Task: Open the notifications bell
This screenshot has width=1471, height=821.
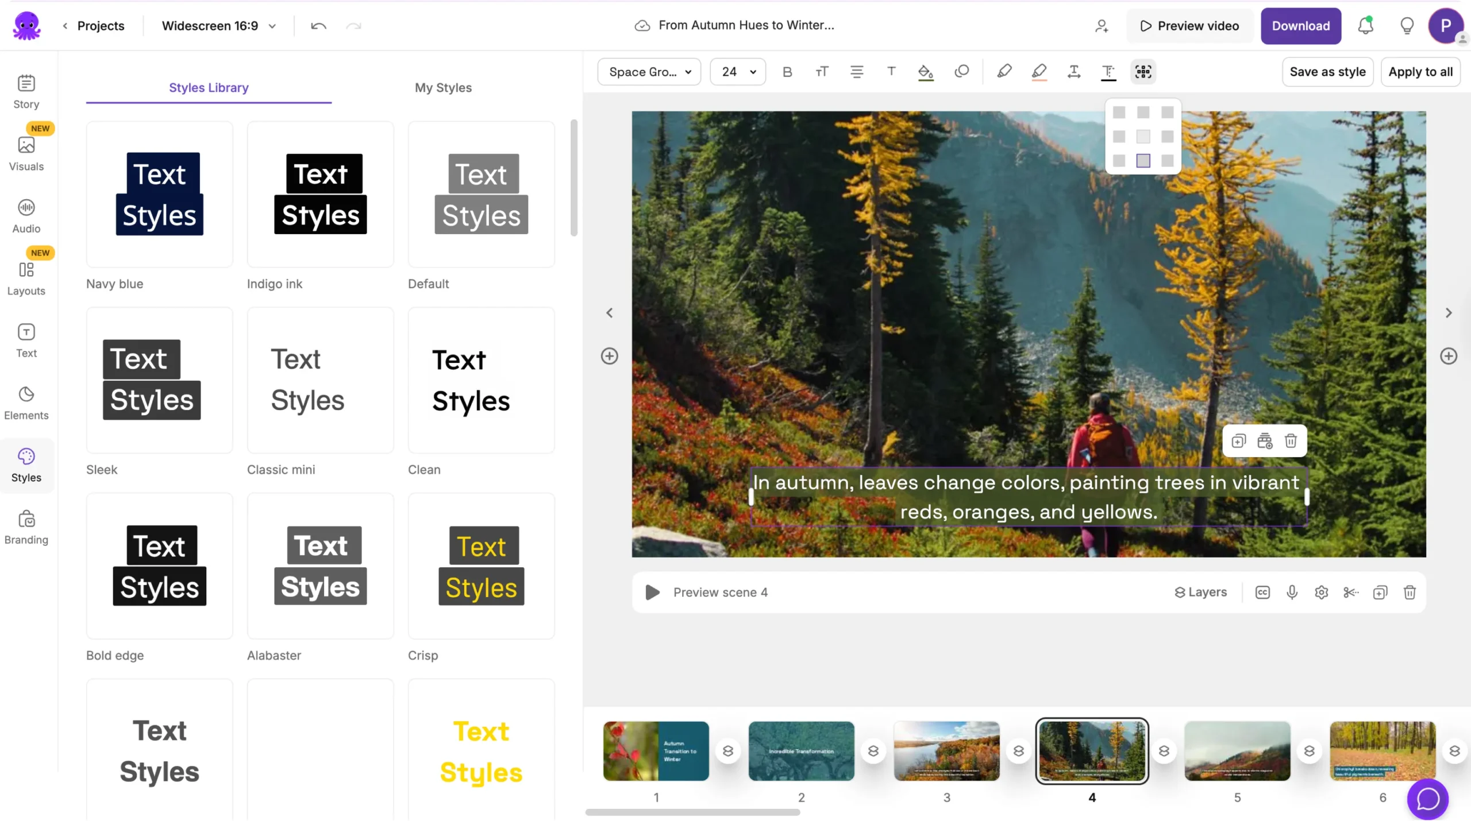Action: (1365, 26)
